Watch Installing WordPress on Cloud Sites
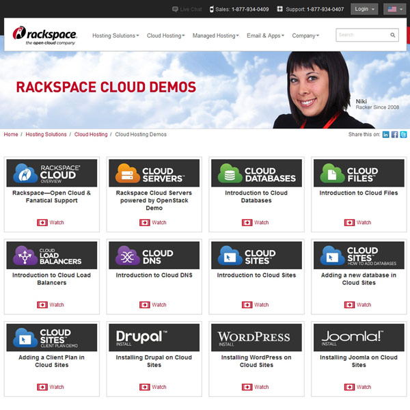 coord(262,387)
